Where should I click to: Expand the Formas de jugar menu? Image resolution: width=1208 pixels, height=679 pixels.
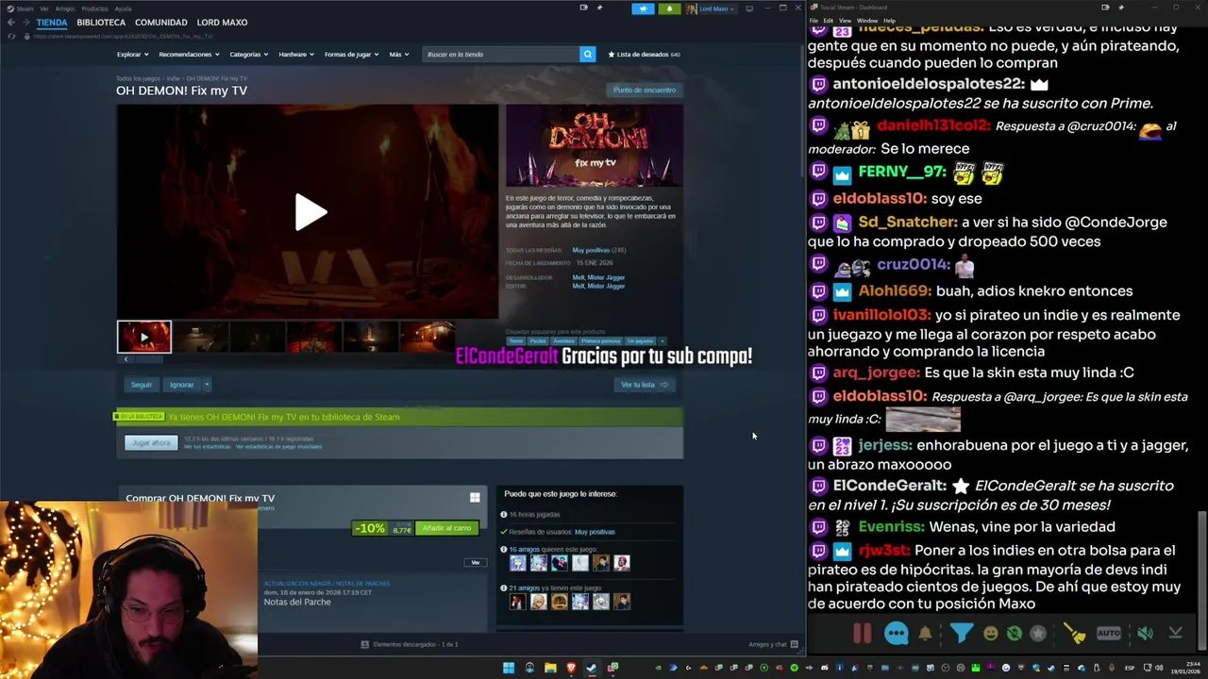[x=351, y=54]
